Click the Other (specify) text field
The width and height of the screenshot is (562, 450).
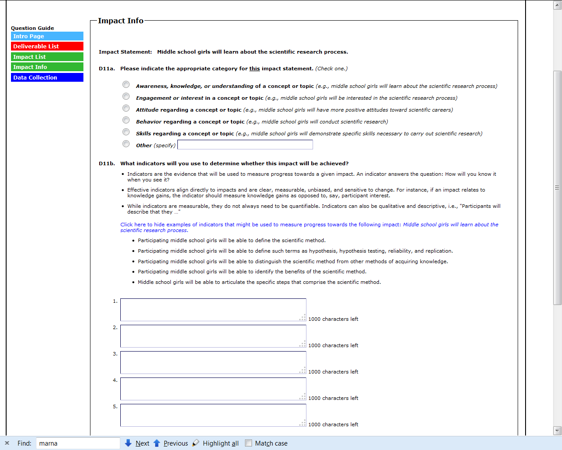point(245,145)
